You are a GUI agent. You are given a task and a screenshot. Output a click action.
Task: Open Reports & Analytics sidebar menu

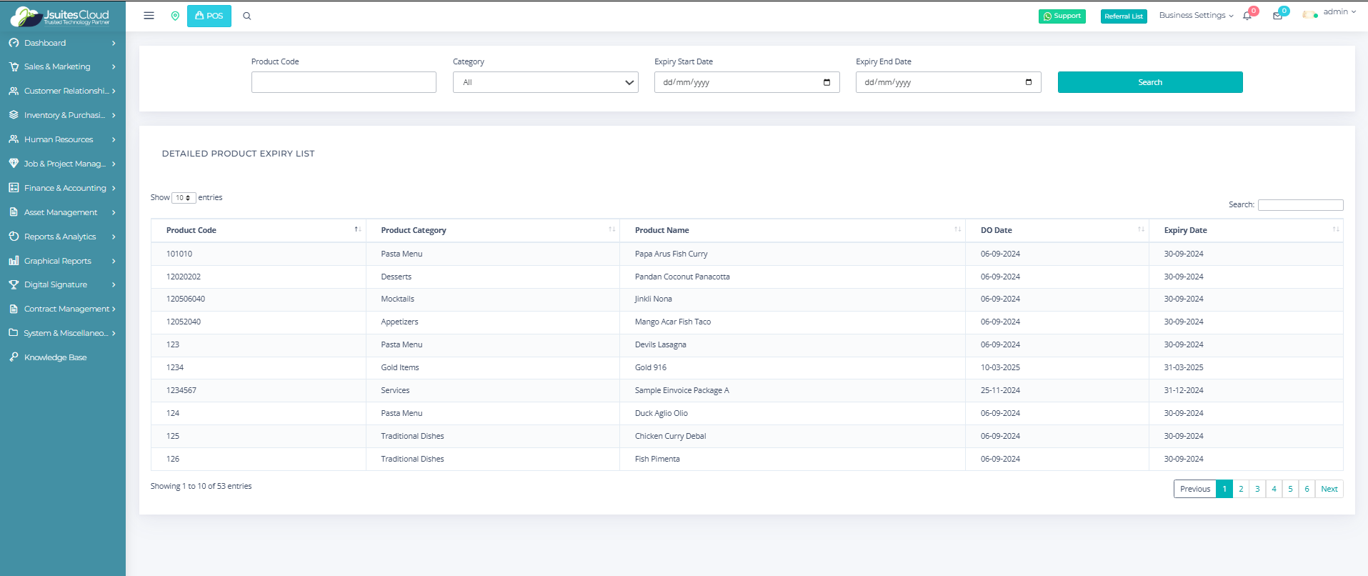coord(63,237)
